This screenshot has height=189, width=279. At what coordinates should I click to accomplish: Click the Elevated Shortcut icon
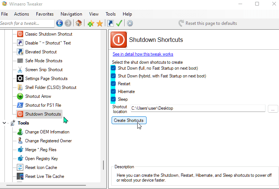(20, 52)
